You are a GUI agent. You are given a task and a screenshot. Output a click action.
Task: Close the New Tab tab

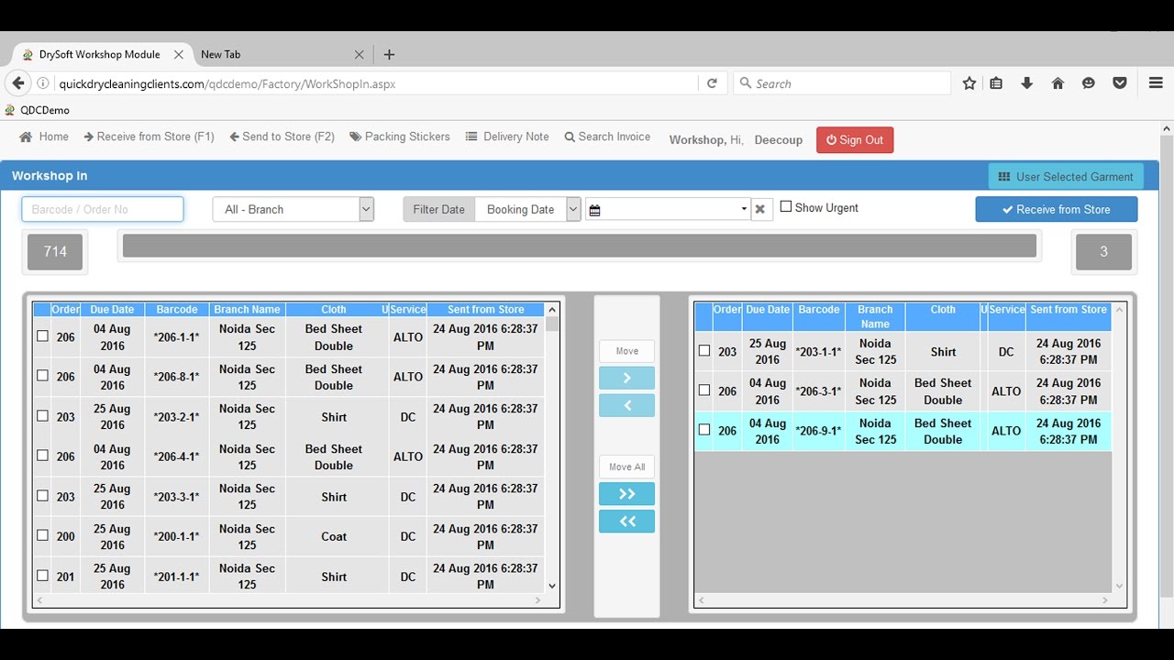[360, 54]
